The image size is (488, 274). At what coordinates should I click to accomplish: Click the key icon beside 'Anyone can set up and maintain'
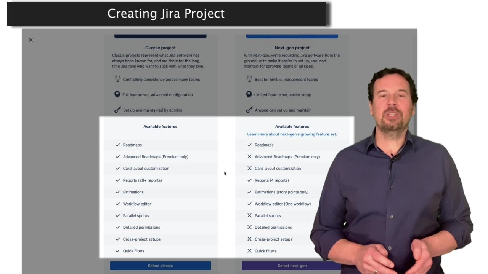(x=249, y=110)
